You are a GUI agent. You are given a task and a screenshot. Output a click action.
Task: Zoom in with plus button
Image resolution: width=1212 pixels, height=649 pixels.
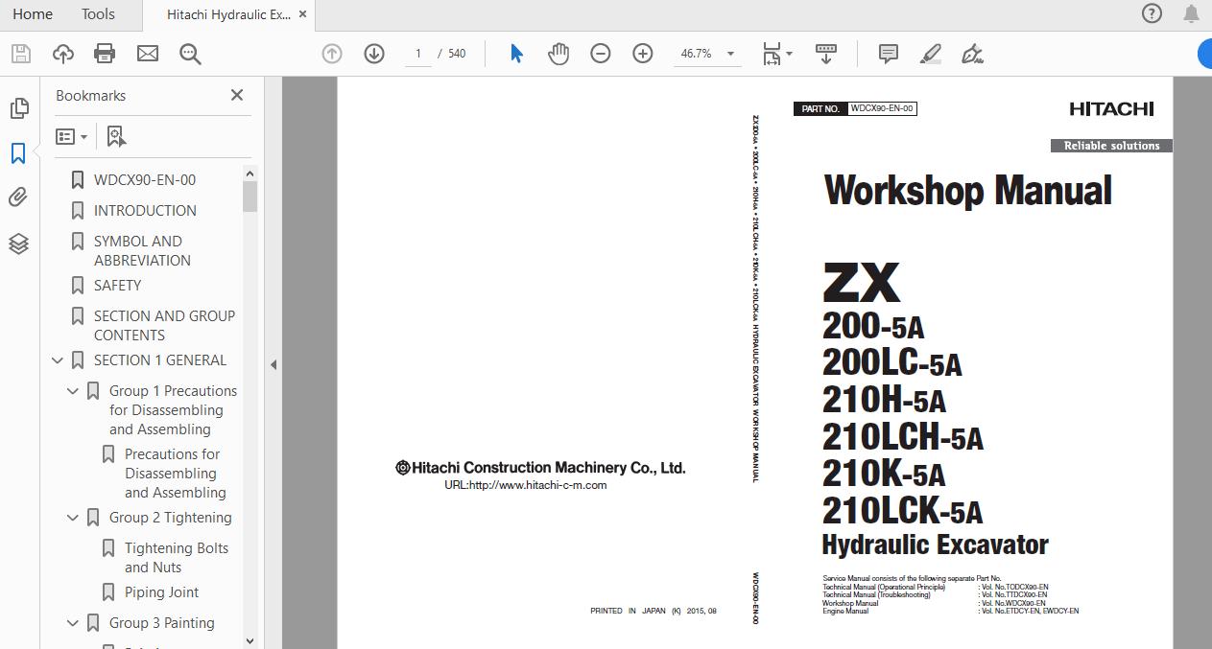click(643, 54)
